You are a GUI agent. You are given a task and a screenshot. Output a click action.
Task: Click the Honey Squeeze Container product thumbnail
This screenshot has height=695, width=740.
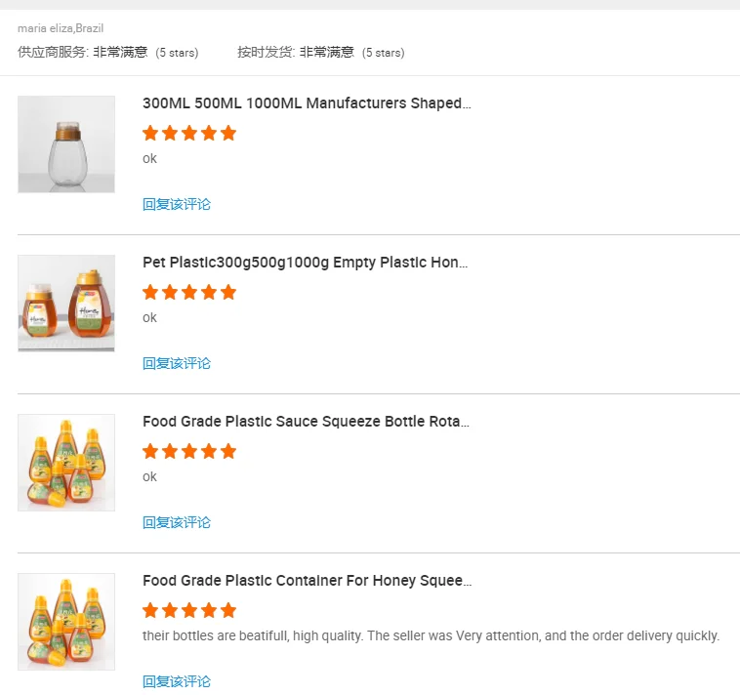coord(66,622)
